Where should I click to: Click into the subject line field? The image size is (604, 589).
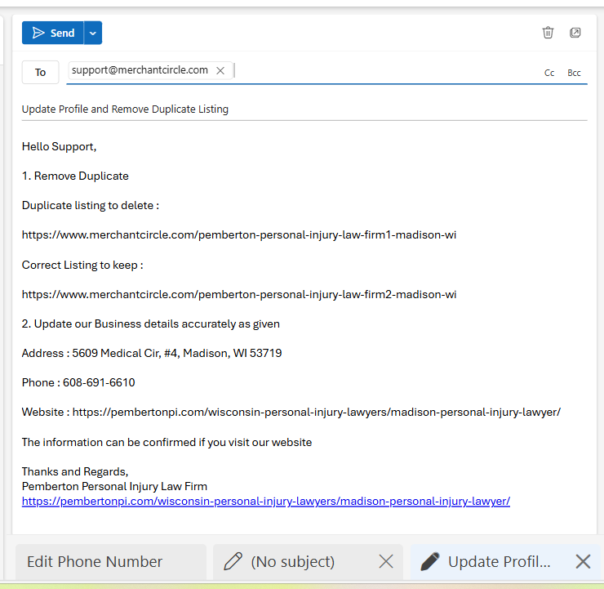pos(304,109)
